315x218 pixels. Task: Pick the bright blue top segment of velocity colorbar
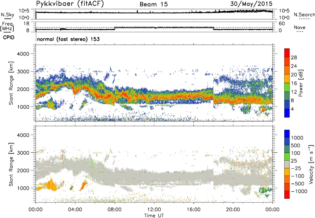coord(287,134)
